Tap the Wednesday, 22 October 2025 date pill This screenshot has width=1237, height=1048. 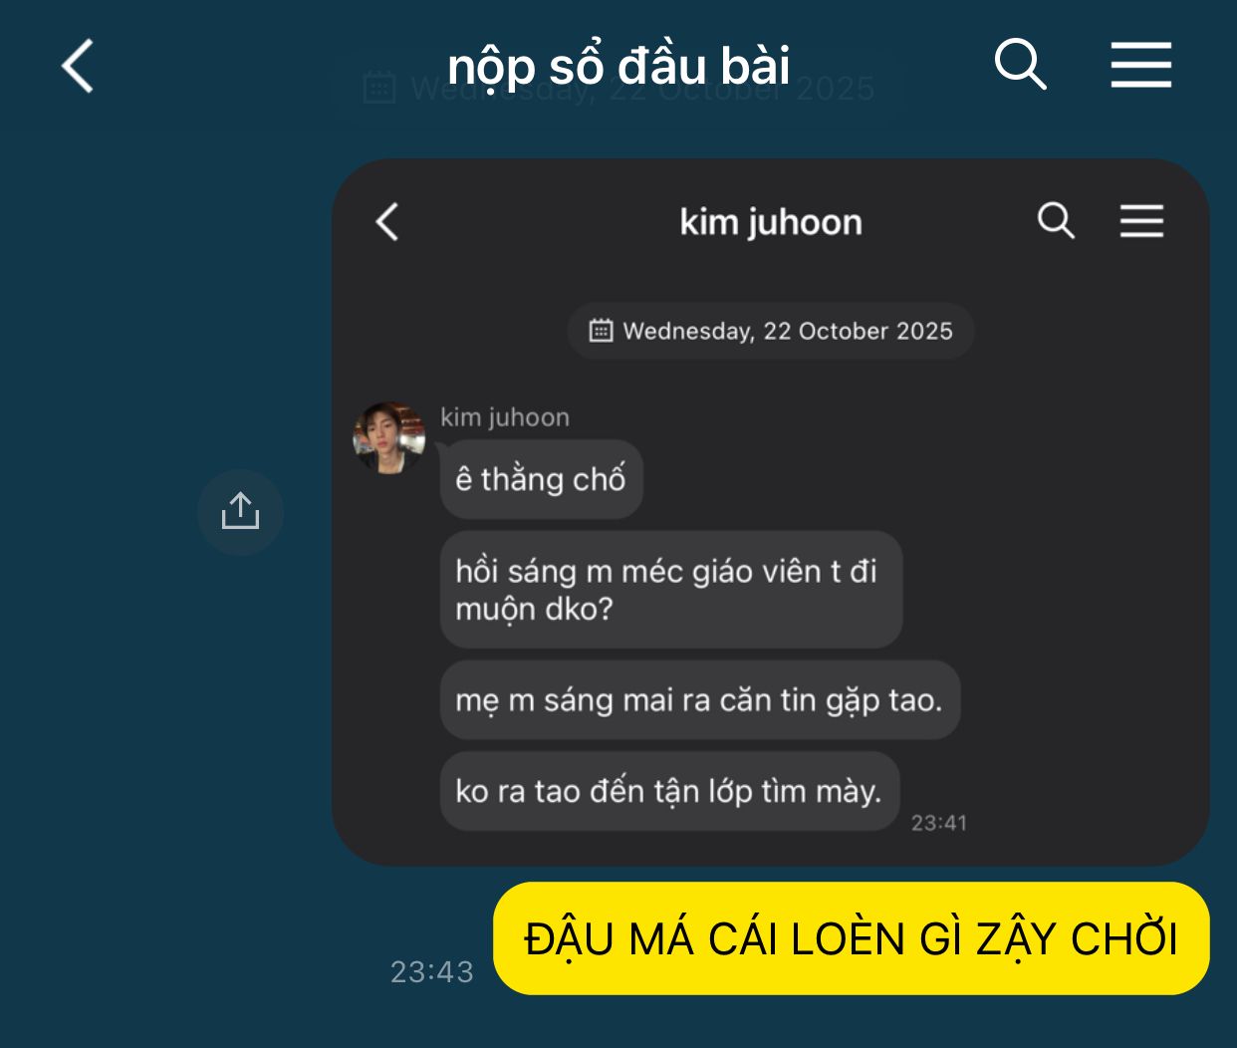[771, 331]
